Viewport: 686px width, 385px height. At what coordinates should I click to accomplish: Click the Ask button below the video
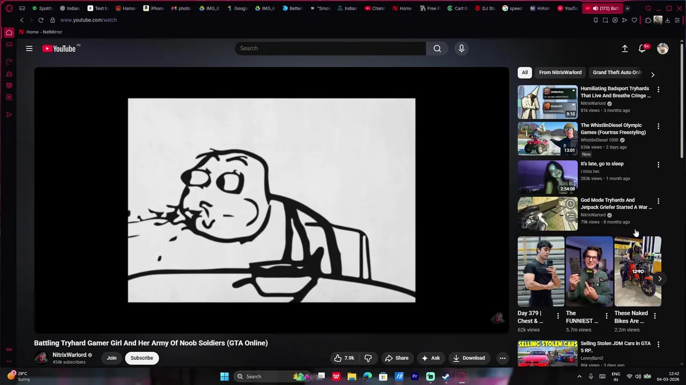(x=430, y=358)
